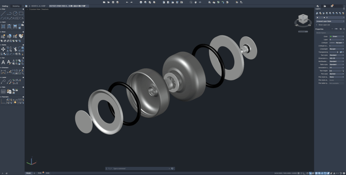
Task: Collapse the Draw panel section
Action: point(1,9)
